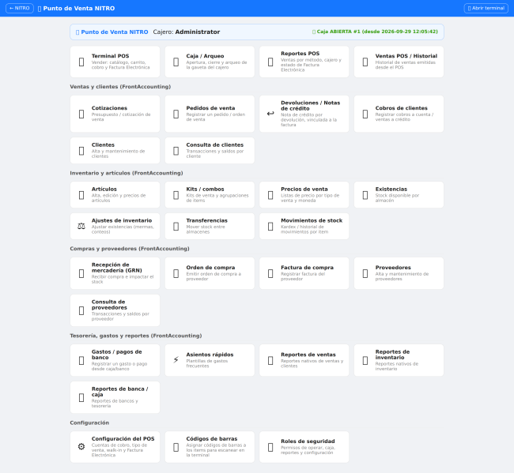Viewport: 514px width, 473px height.
Task: Click the Clientes card icon
Action: [81, 151]
